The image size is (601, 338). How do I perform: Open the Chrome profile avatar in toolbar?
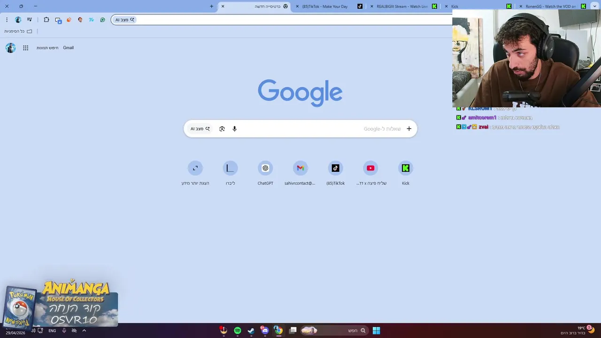[18, 20]
